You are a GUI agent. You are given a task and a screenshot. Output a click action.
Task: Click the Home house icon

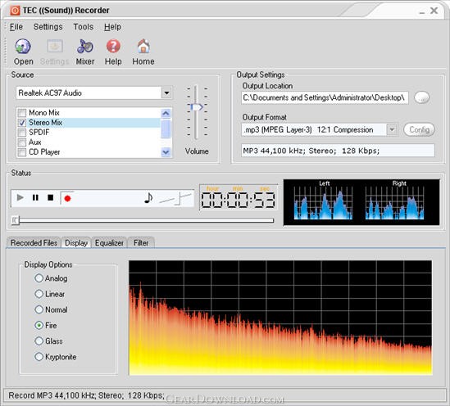coord(143,46)
